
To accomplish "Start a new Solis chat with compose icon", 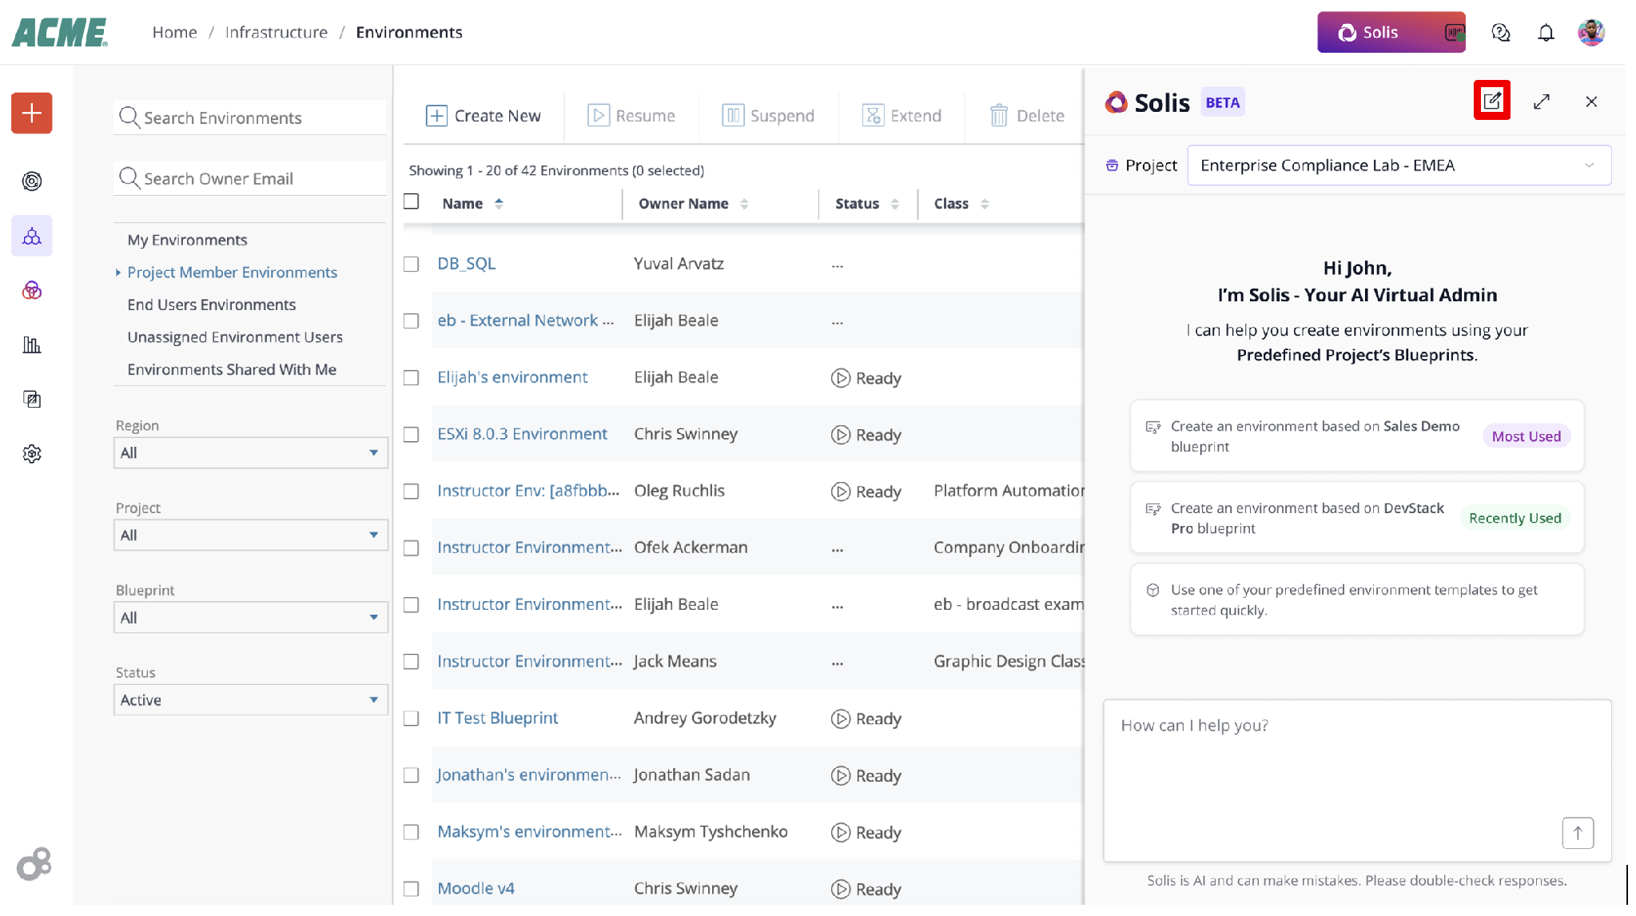I will (1491, 101).
